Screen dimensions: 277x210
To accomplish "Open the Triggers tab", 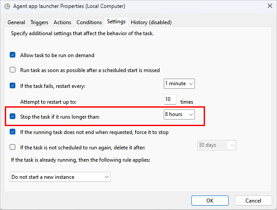I will (x=40, y=22).
